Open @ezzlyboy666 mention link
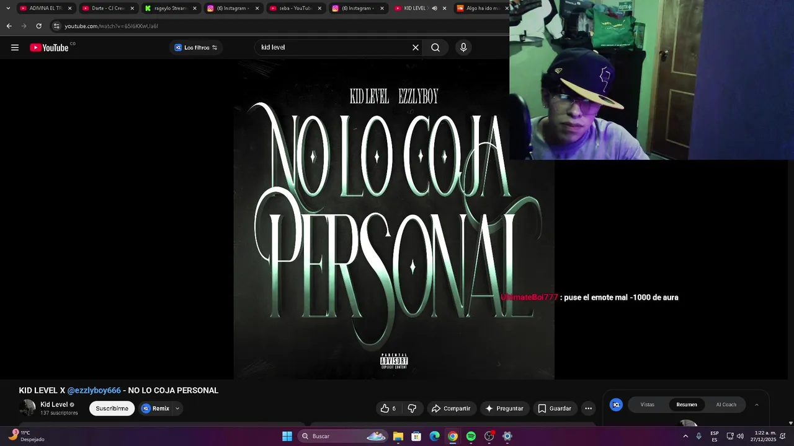The width and height of the screenshot is (794, 446). tap(94, 390)
